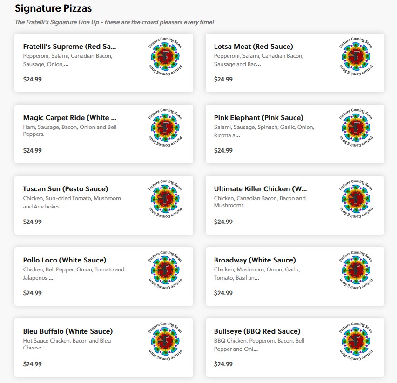Click the Ultimate Killer Chicken price $24.99
Viewport: 397px width, 383px height.
coord(223,222)
